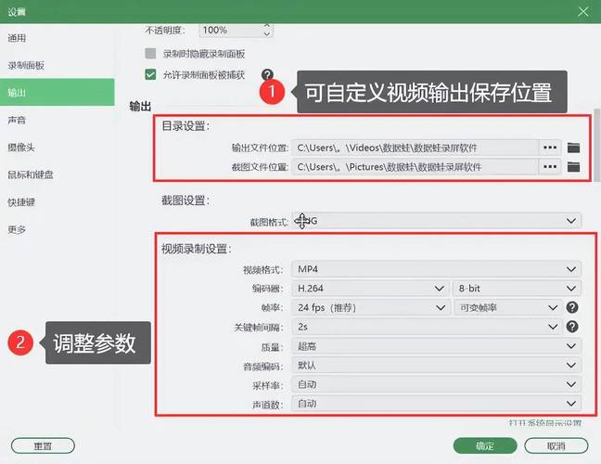
Task: Close the settings dialog
Action: (x=583, y=11)
